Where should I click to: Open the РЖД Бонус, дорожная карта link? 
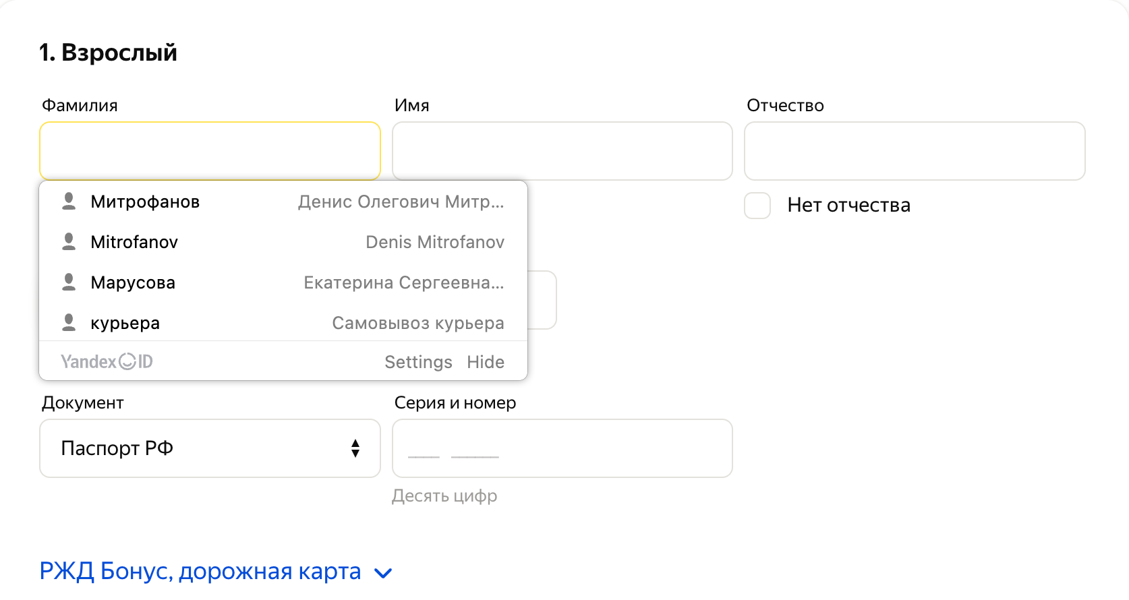(x=200, y=572)
